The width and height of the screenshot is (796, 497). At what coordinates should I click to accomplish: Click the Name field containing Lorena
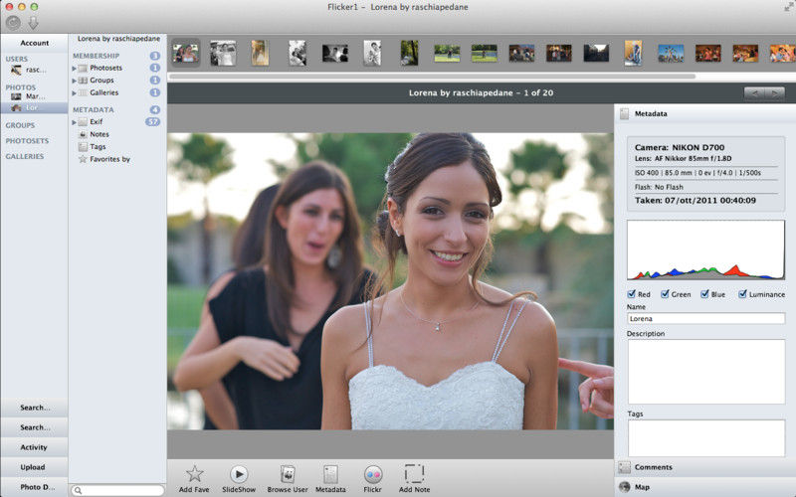click(x=705, y=319)
